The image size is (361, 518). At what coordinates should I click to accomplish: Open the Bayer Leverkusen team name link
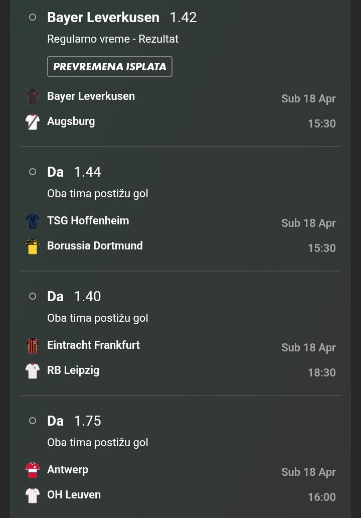pos(91,96)
